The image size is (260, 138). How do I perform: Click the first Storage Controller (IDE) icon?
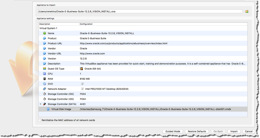point(45,94)
